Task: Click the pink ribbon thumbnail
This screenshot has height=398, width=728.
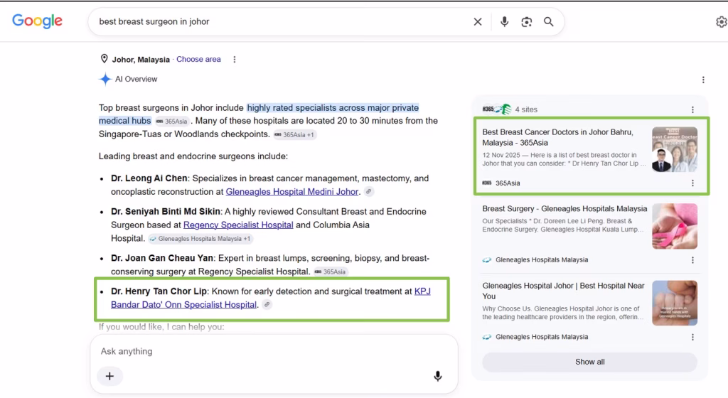Action: pyautogui.click(x=675, y=227)
